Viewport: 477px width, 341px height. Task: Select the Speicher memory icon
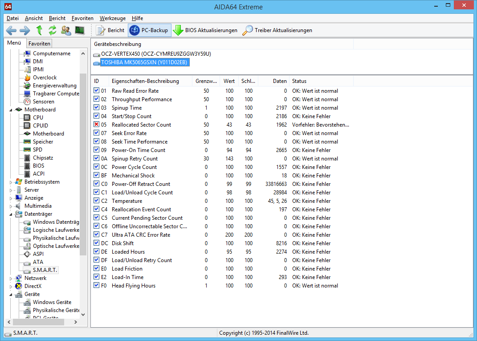click(27, 142)
